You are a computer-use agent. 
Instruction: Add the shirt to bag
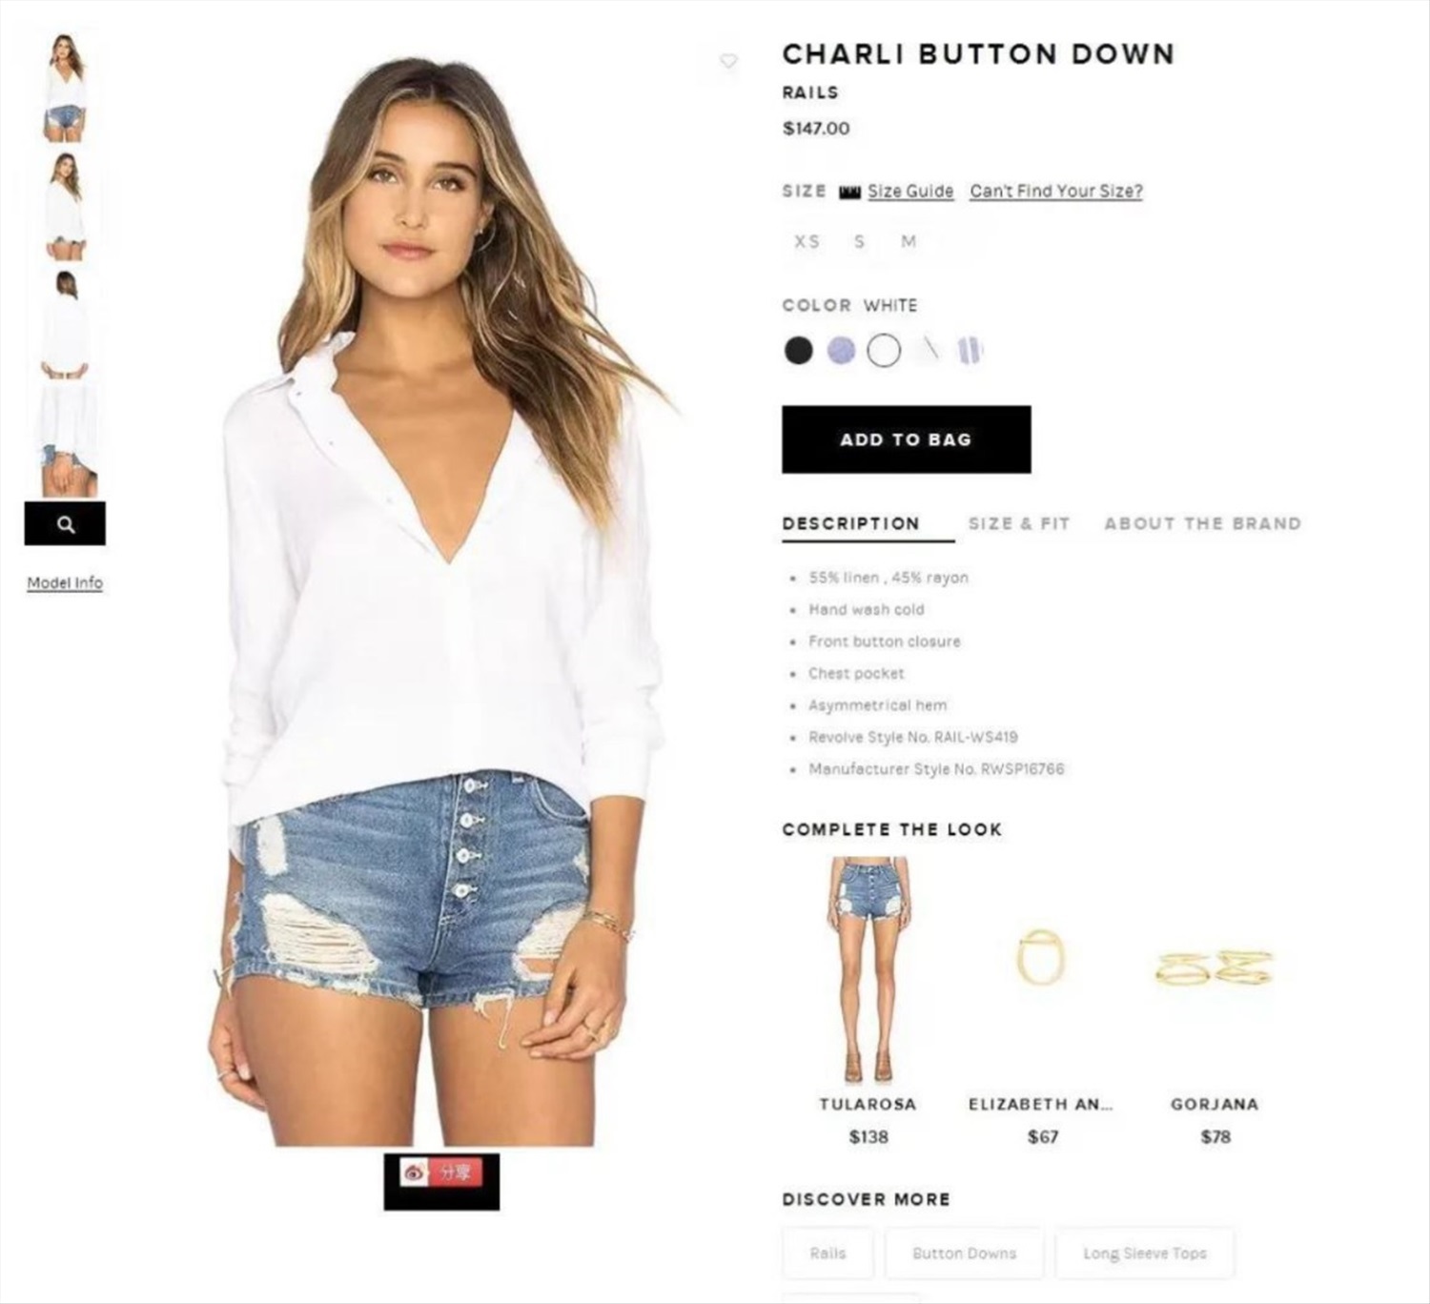[x=907, y=439]
